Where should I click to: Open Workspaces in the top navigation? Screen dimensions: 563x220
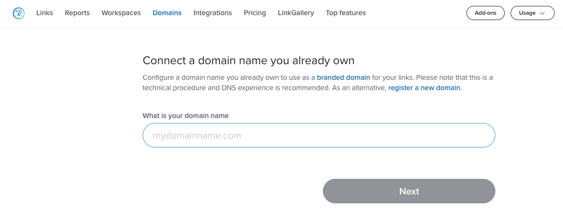click(121, 13)
